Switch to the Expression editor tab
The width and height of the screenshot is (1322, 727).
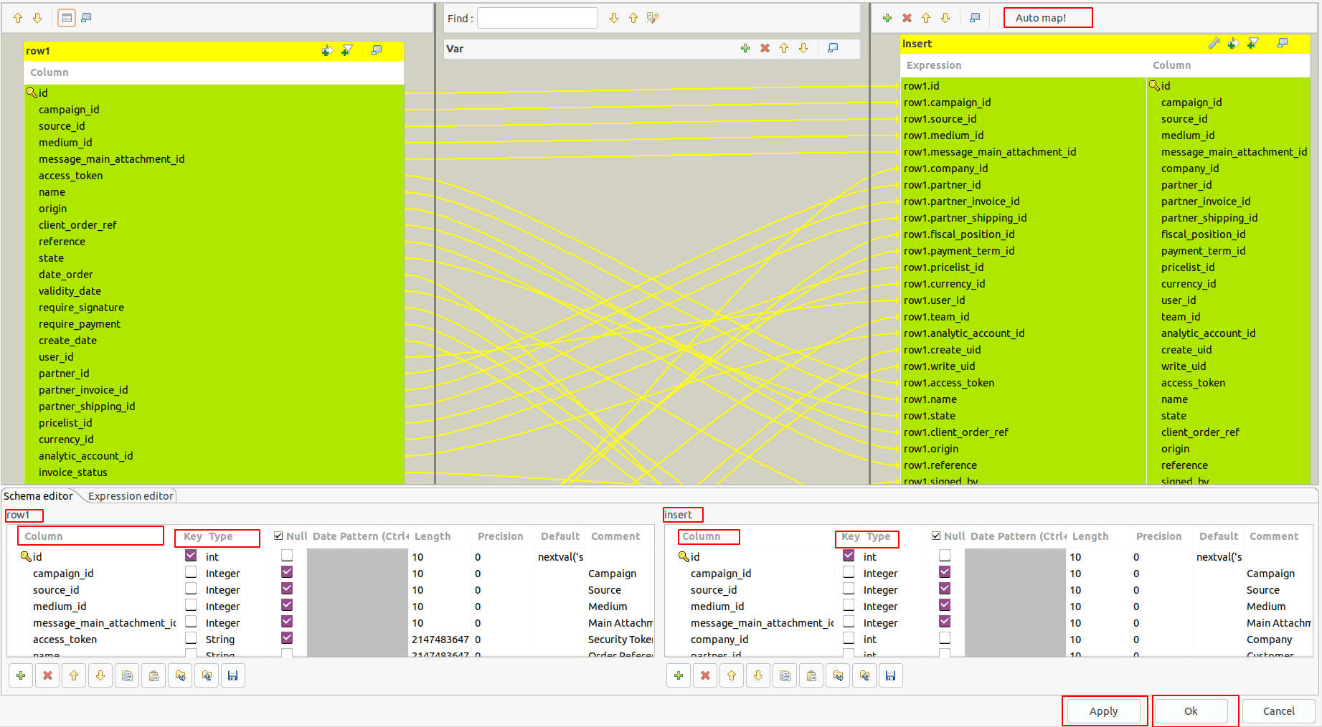(x=130, y=495)
